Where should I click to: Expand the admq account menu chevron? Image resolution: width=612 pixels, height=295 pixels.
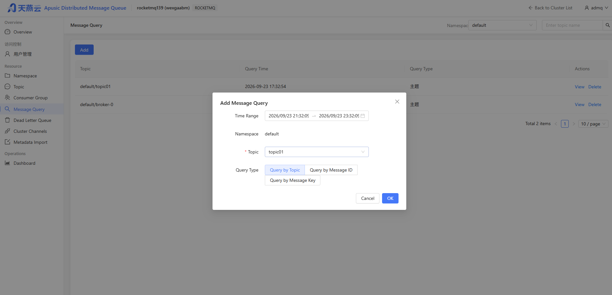click(x=607, y=8)
